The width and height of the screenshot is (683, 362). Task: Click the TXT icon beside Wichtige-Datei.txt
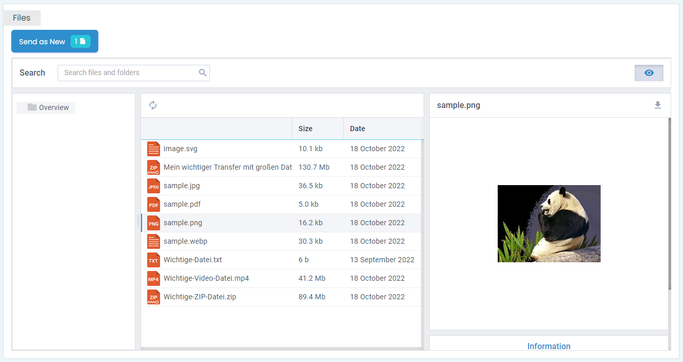tap(153, 260)
